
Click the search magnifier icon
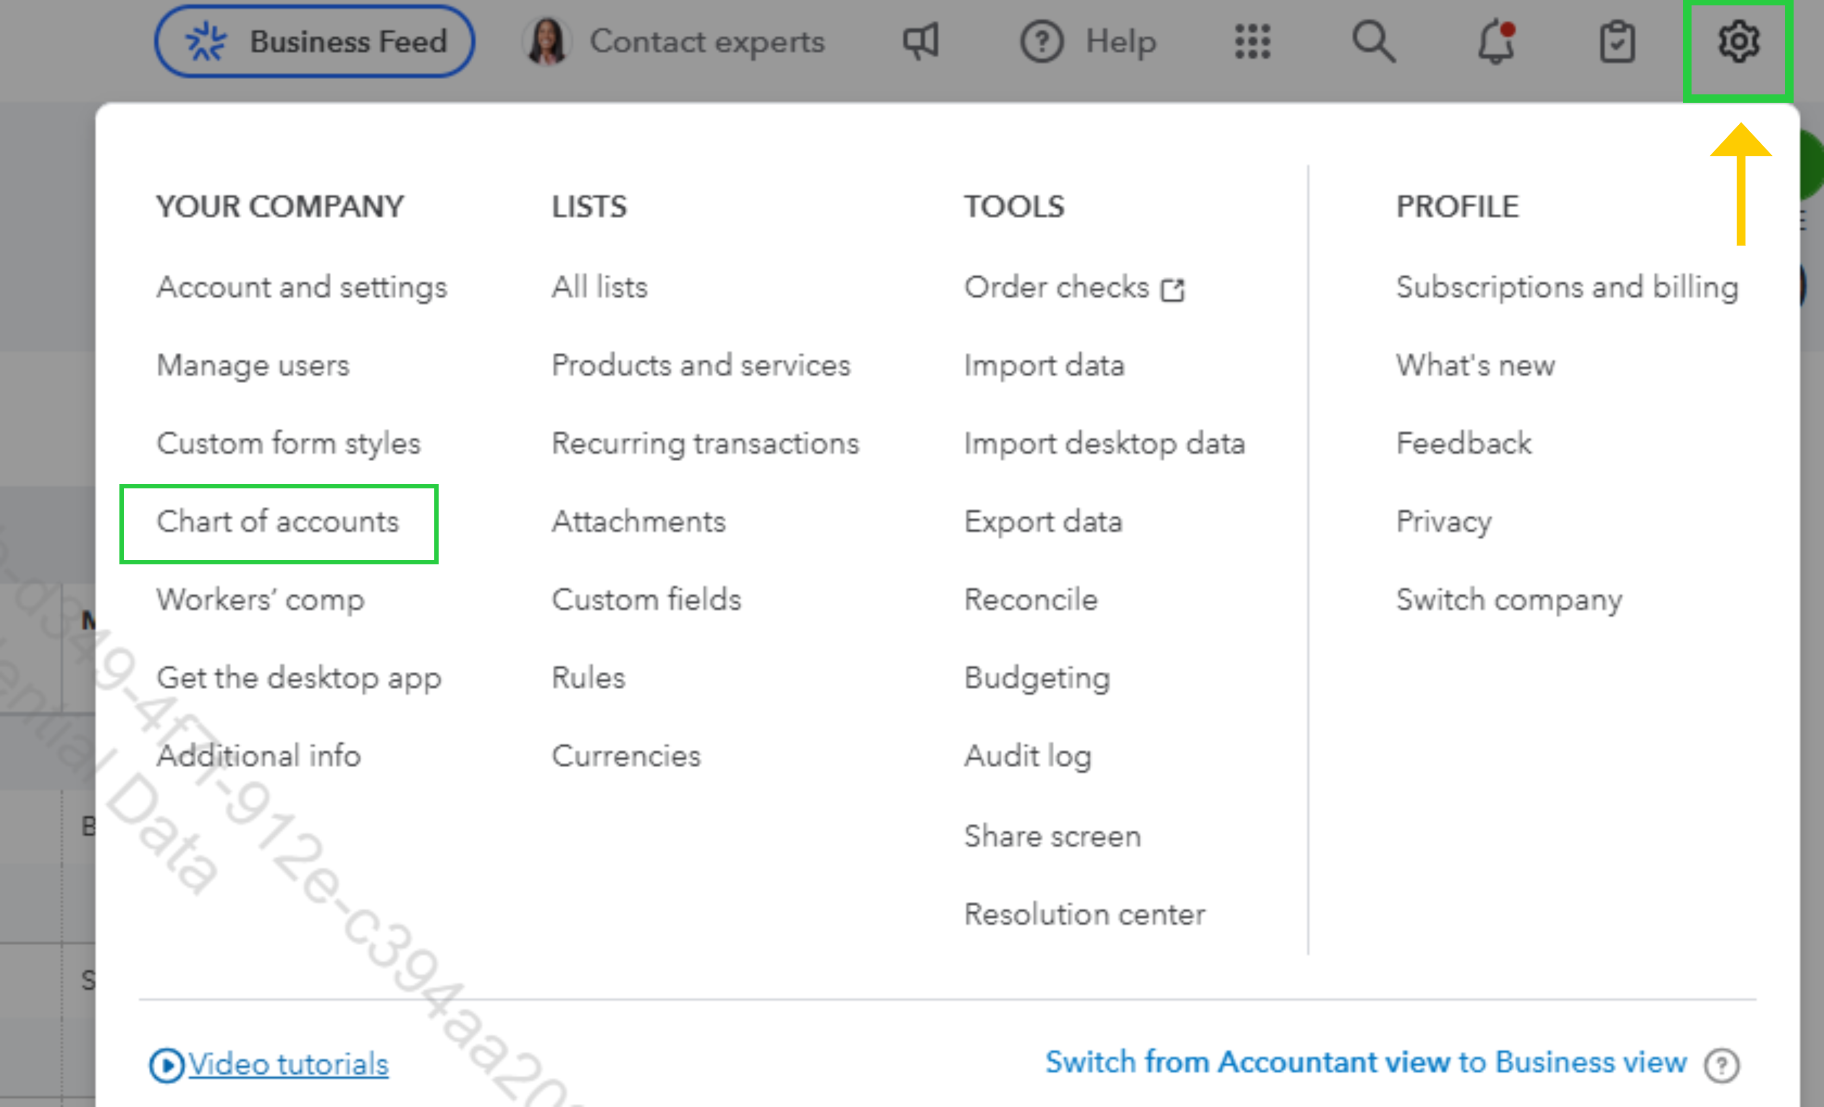pyautogui.click(x=1374, y=41)
